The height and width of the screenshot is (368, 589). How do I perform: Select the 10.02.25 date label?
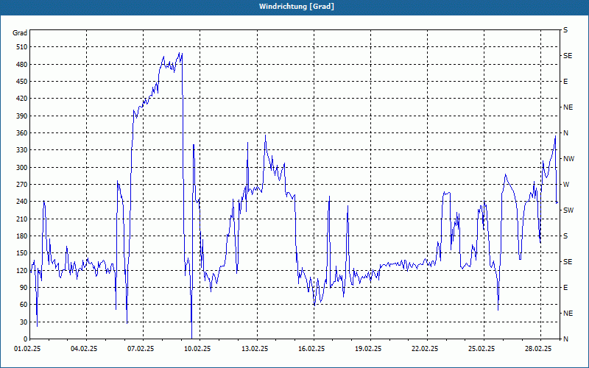pos(197,349)
